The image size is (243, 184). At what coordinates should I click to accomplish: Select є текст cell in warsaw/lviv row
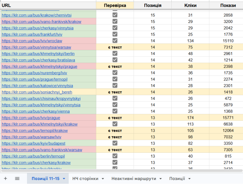pyautogui.click(x=115, y=137)
